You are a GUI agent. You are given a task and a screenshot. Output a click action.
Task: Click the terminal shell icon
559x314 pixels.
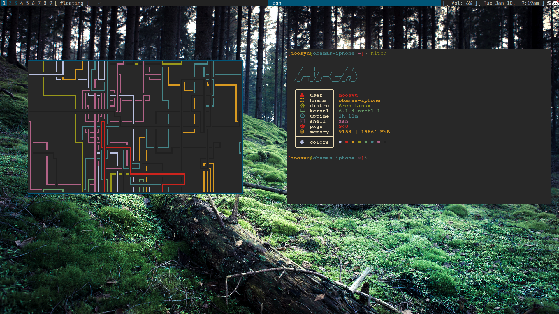302,121
